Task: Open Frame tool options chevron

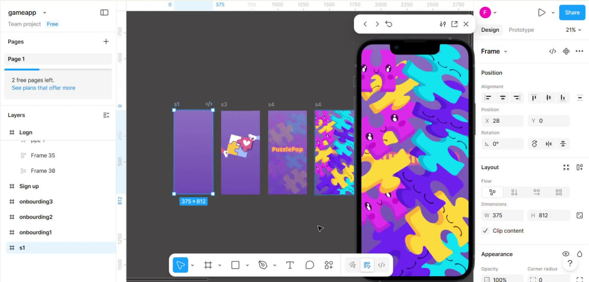Action: (220, 265)
